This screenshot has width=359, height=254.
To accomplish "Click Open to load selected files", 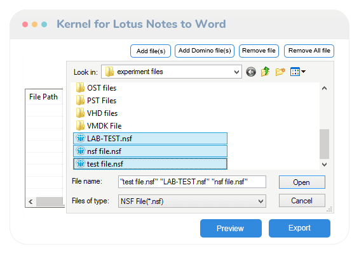I will 302,182.
